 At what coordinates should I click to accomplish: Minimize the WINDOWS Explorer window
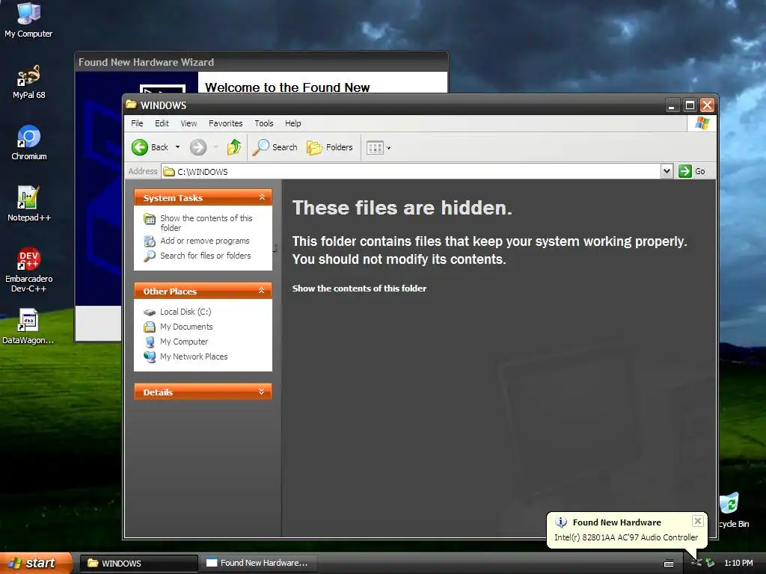pyautogui.click(x=672, y=105)
